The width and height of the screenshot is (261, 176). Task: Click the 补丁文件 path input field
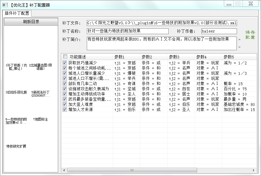point(162,23)
